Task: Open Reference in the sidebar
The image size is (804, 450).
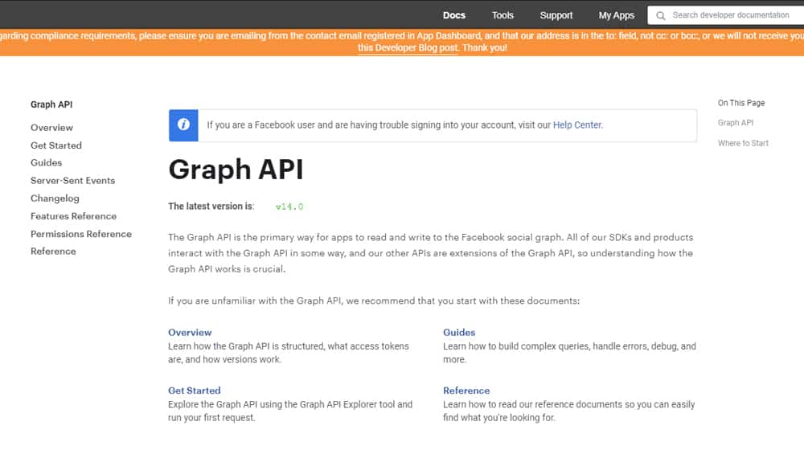Action: coord(53,252)
